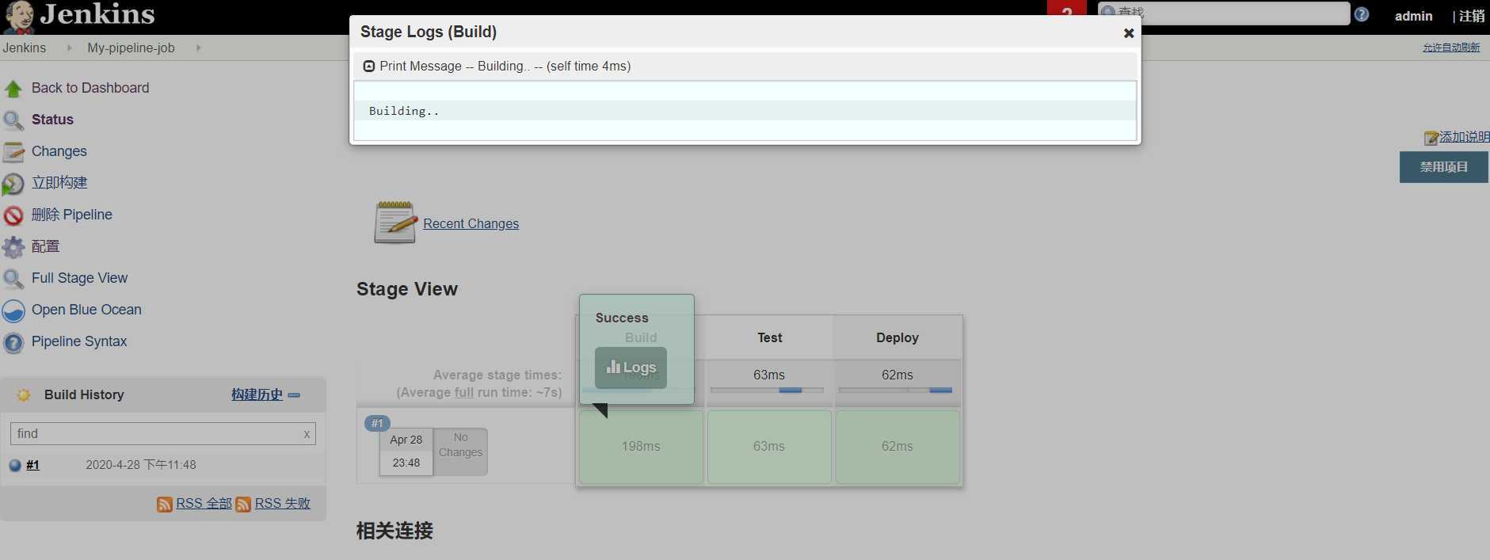
Task: Collapse the Print Message log step
Action: point(369,67)
